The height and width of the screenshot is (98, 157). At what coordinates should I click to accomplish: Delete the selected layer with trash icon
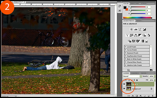pyautogui.click(x=153, y=96)
